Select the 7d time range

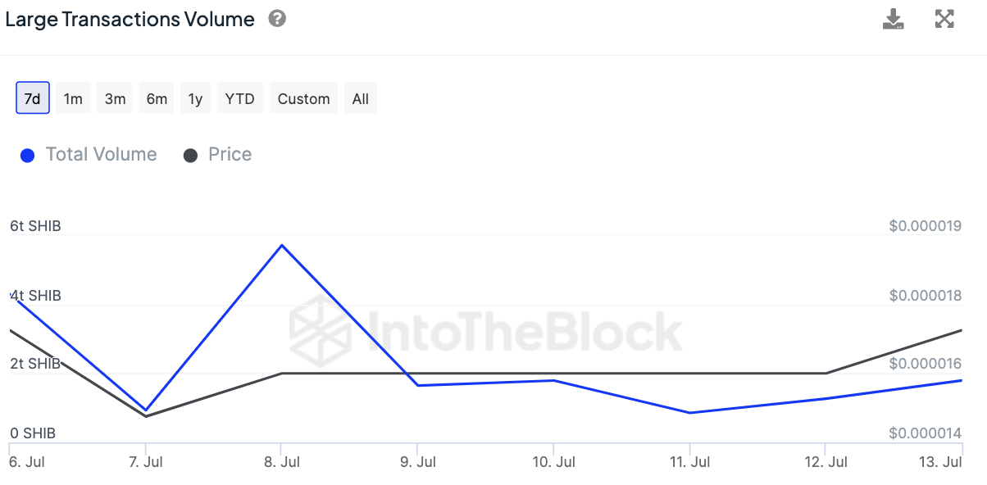click(33, 98)
